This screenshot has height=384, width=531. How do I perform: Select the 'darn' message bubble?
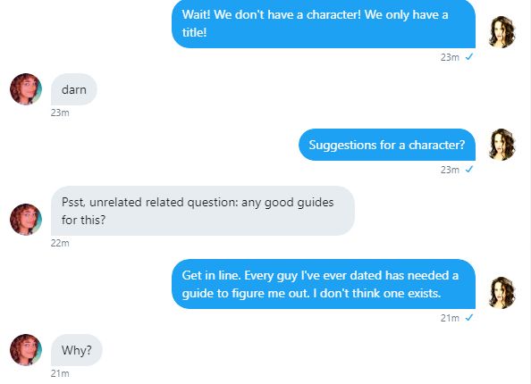74,89
